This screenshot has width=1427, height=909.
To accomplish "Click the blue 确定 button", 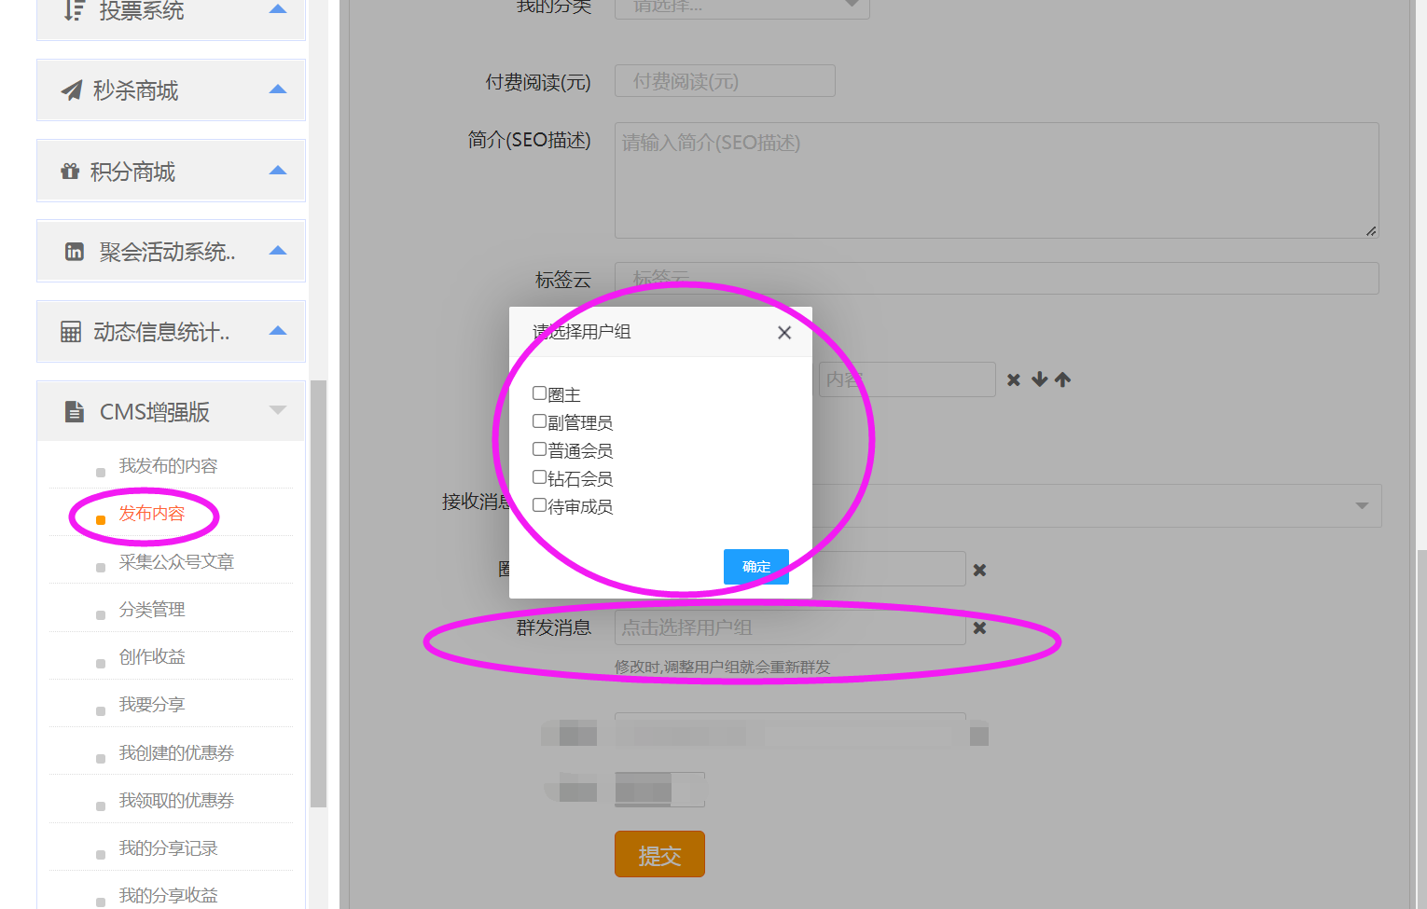I will (755, 567).
